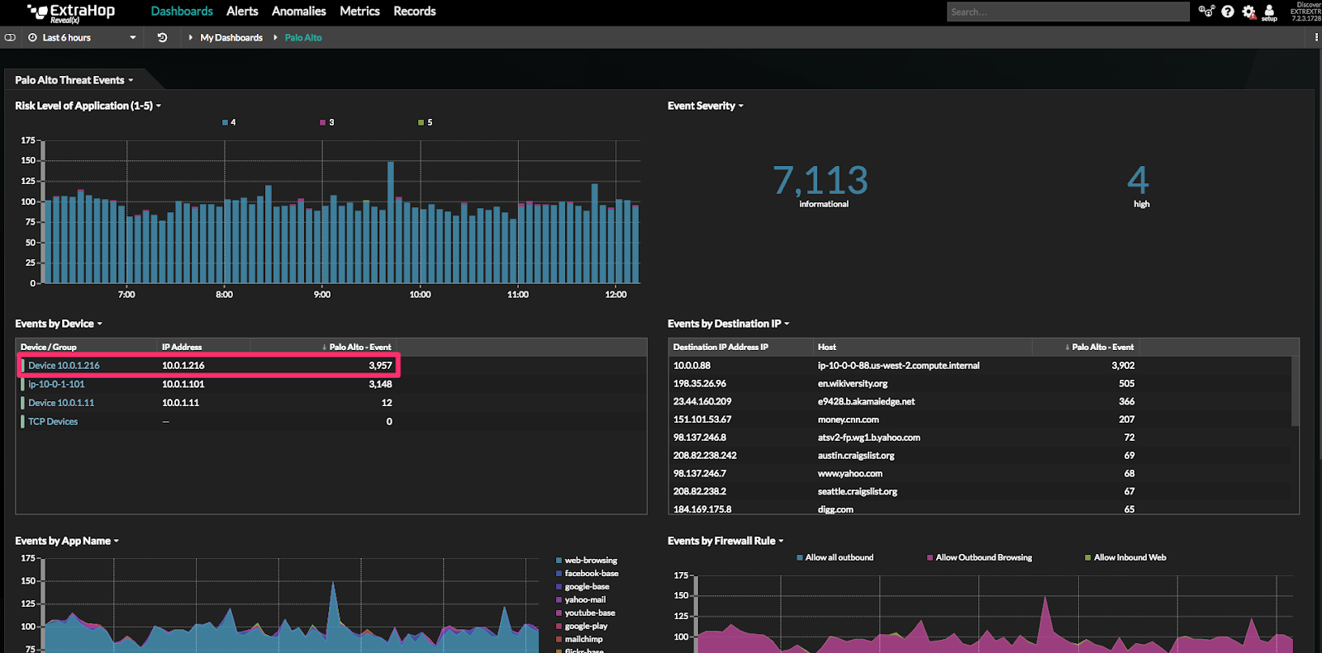The image size is (1322, 653).
Task: Select the money.cnn.com host row
Action: (980, 419)
